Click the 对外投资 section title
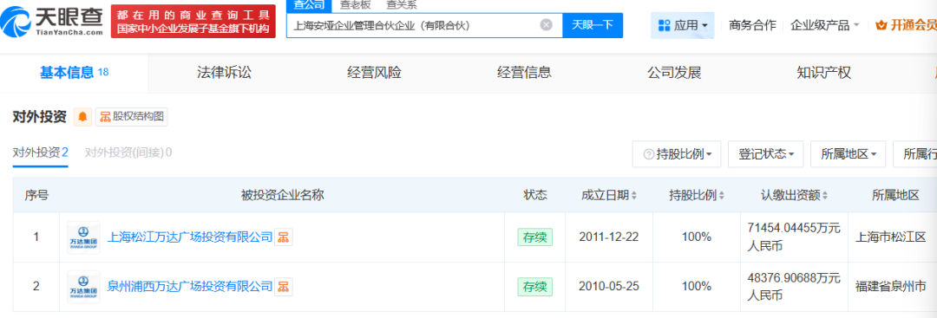The width and height of the screenshot is (937, 318). (x=39, y=117)
